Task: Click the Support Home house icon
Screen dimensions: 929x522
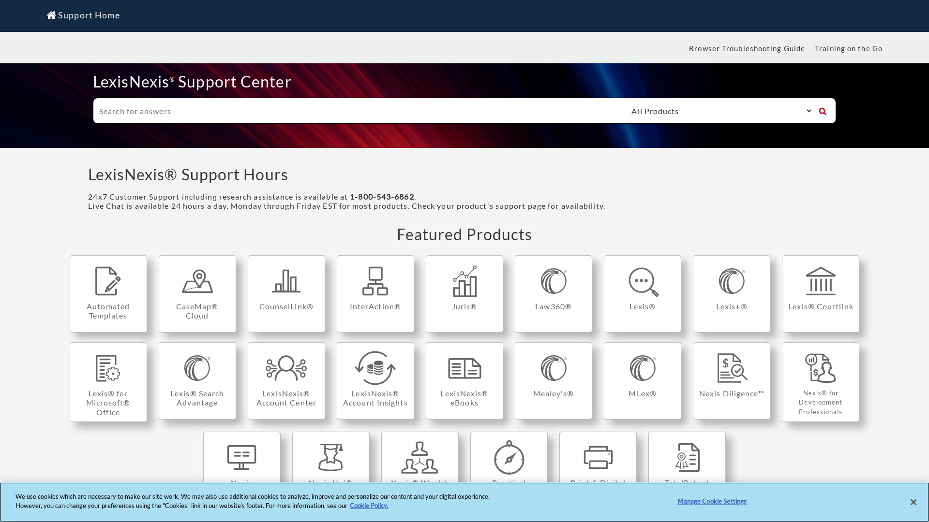Action: coord(51,15)
